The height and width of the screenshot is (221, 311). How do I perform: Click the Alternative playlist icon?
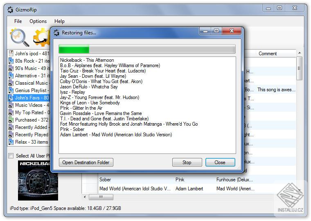(x=11, y=76)
